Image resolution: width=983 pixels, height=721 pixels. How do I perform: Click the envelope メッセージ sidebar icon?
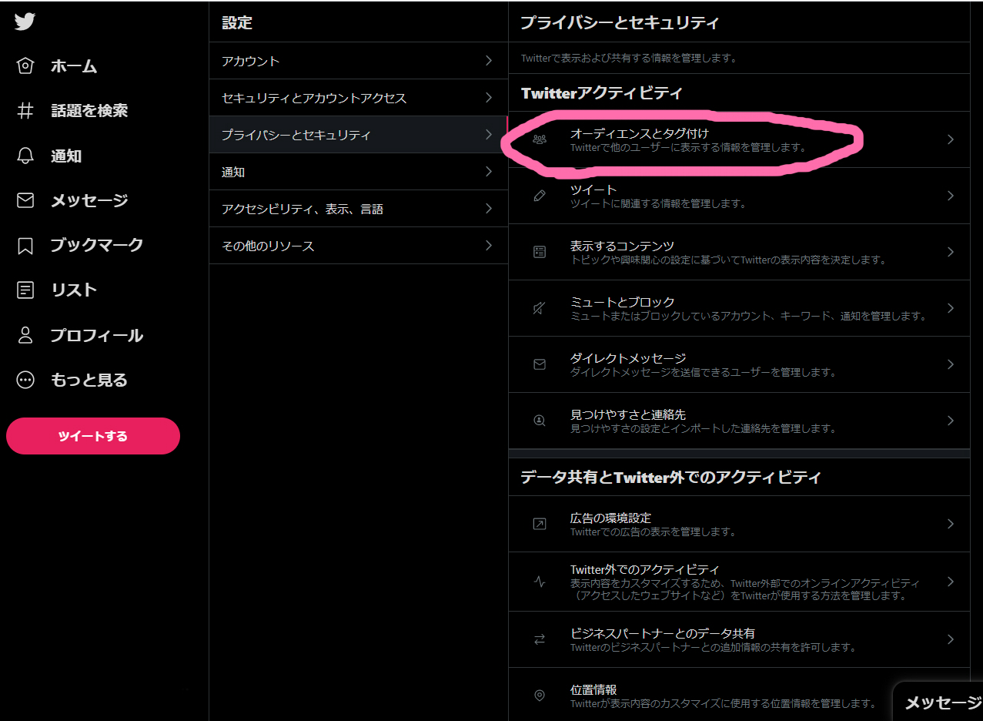tap(25, 200)
